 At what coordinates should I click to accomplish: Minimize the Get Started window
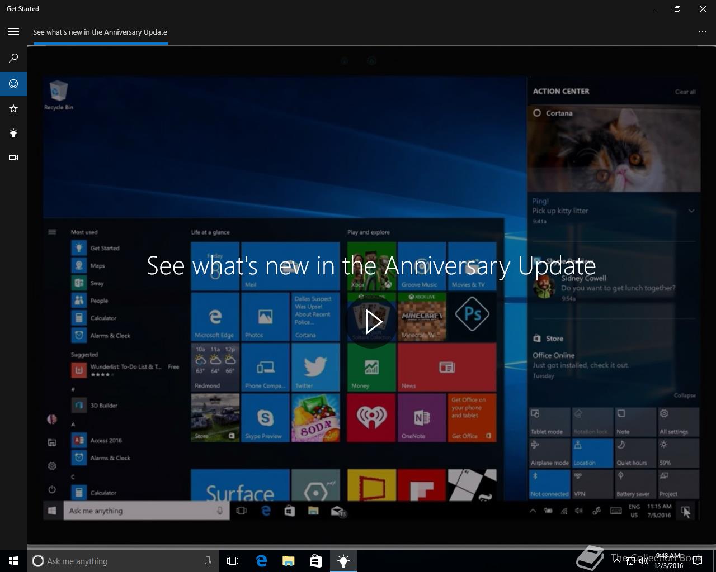(652, 9)
